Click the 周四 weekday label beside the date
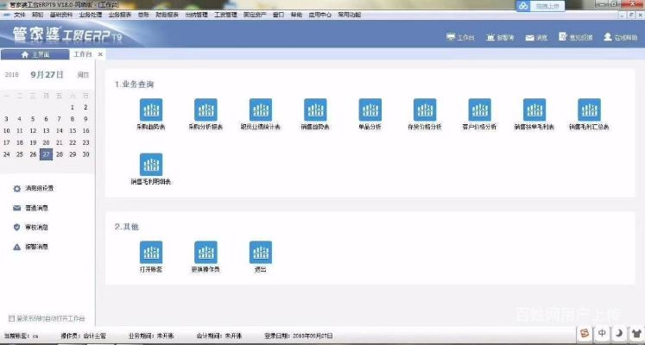 click(x=83, y=75)
